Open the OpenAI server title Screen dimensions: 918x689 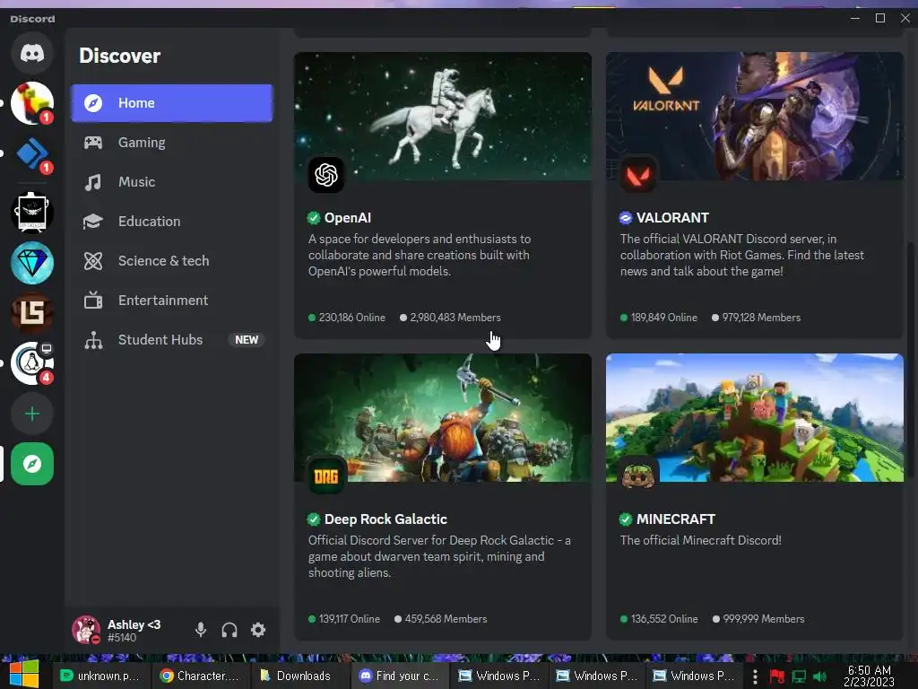click(348, 218)
